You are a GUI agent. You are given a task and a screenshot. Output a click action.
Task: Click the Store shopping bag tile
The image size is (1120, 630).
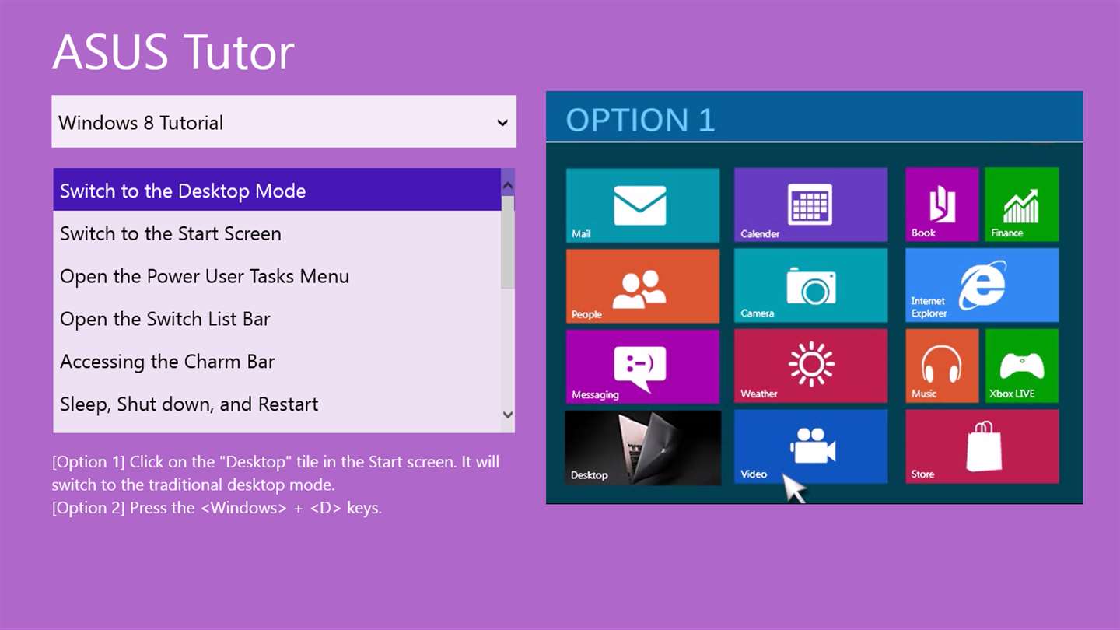[982, 446]
